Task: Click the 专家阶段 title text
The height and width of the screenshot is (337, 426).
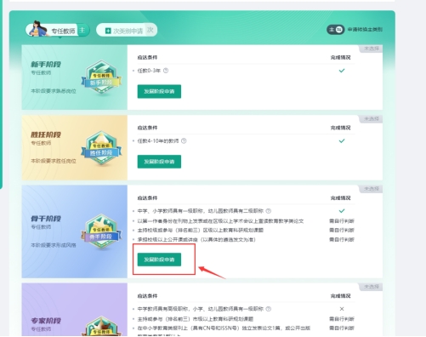Action: (x=46, y=321)
